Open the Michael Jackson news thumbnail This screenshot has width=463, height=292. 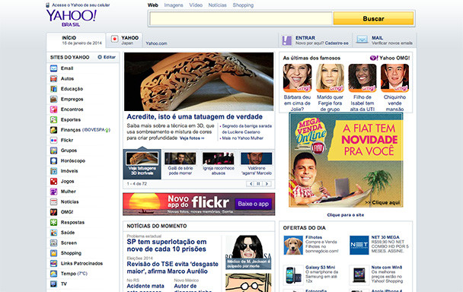pos(248,252)
